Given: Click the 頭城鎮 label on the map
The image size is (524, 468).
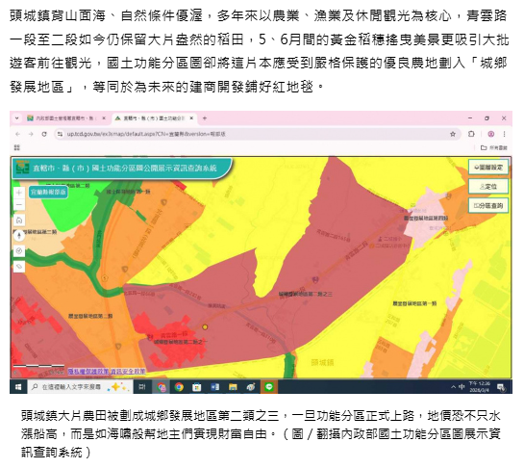Looking at the screenshot, I should tap(322, 362).
